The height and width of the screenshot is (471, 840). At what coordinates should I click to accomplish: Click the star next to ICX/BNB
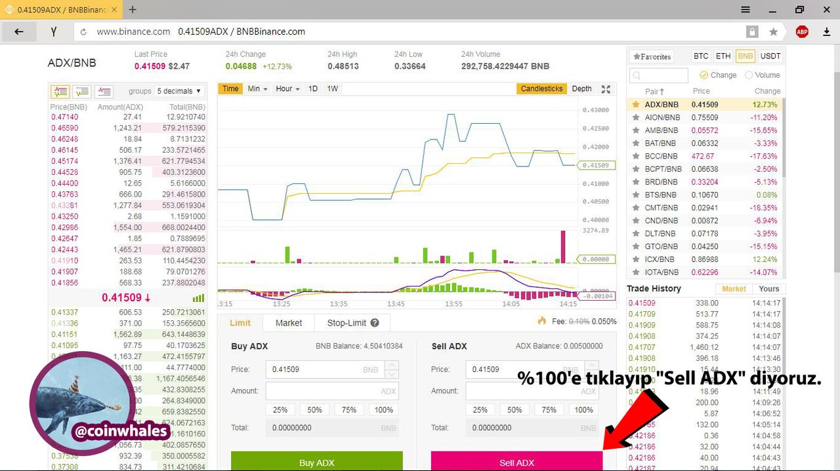pos(635,259)
